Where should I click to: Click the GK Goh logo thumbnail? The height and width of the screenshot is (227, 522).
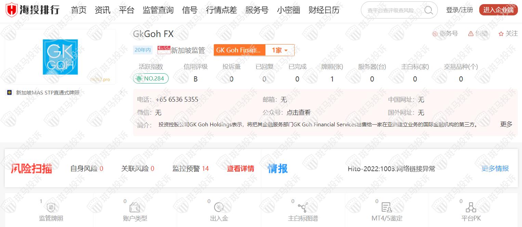(x=60, y=57)
